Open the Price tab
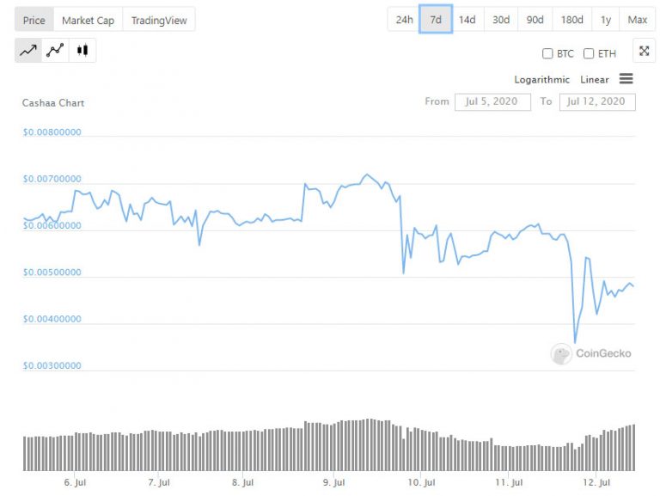This screenshot has height=496, width=660. click(x=34, y=20)
